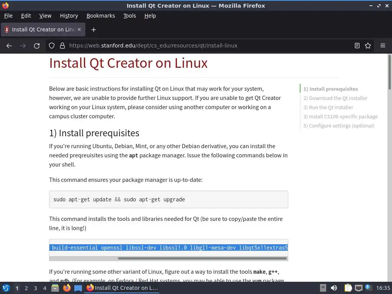Reload the current page

pos(37,46)
